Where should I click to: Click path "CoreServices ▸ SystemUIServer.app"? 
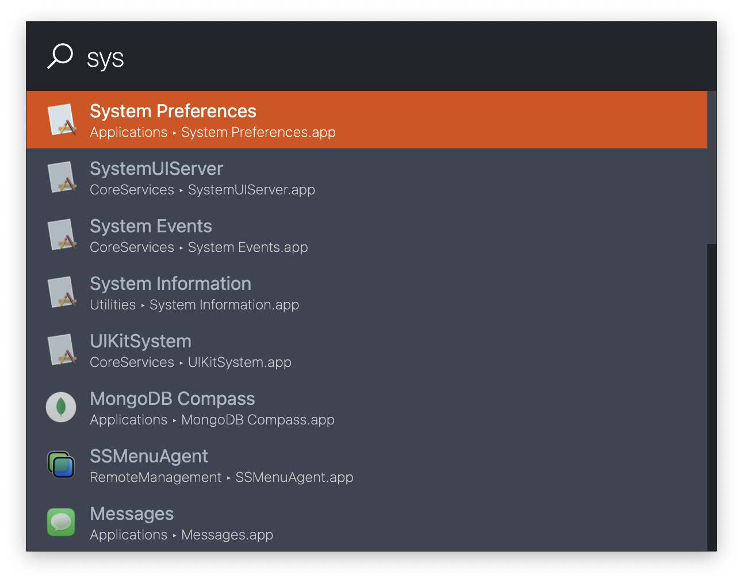coord(202,190)
